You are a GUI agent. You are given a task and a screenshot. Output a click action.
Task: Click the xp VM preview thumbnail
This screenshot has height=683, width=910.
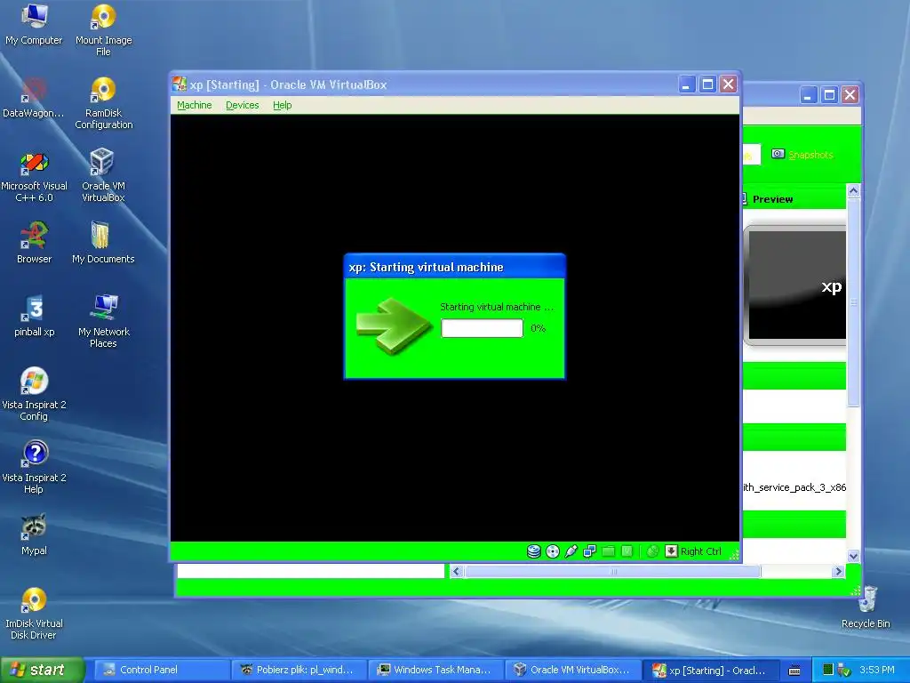point(794,285)
